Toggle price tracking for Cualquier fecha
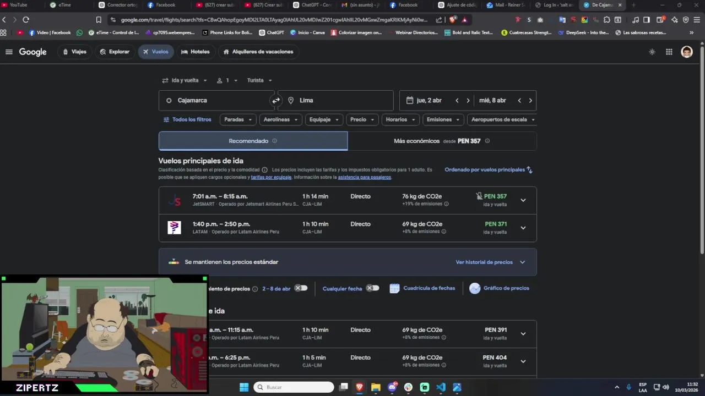This screenshot has height=396, width=705. coord(373,288)
